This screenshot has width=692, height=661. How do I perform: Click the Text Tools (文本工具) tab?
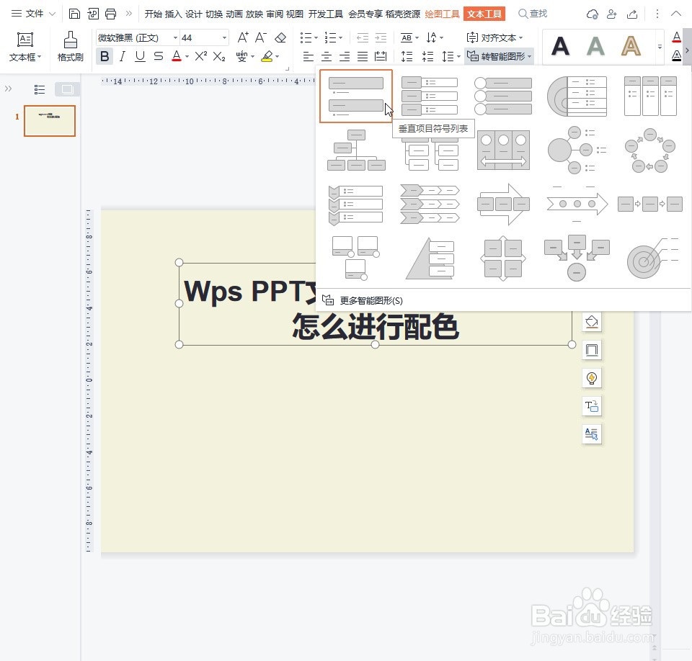(x=484, y=14)
